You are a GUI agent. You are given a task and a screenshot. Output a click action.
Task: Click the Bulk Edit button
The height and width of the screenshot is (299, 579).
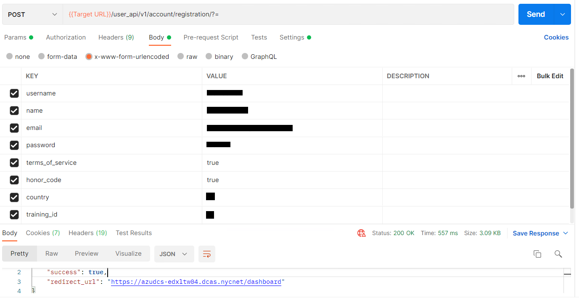pyautogui.click(x=550, y=76)
